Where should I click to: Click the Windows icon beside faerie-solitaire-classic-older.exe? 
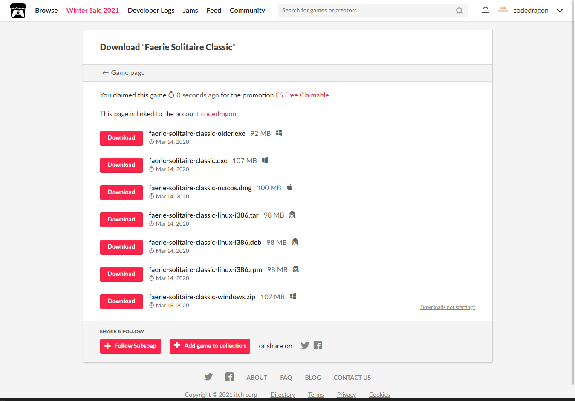coord(279,133)
